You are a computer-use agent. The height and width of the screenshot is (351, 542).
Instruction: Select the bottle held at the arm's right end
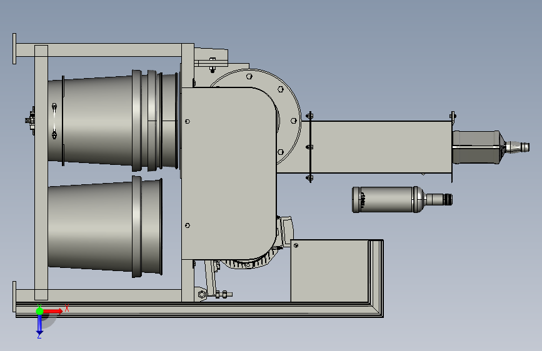[x=491, y=147]
